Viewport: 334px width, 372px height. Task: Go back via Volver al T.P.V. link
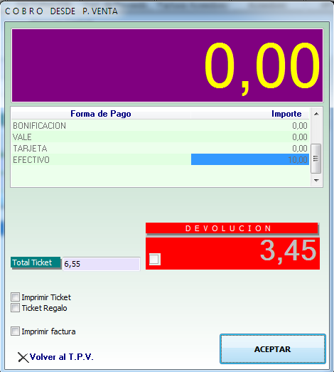coord(62,357)
